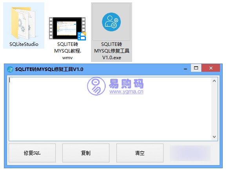Open the www.ygma.cn link
Image resolution: width=229 pixels, height=171 pixels.
point(126,91)
